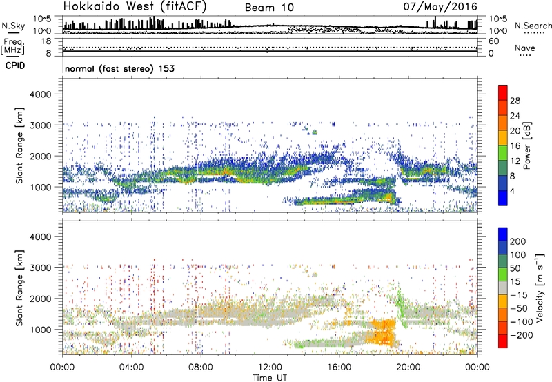The image size is (552, 382).
Task: Click the '3000' tick in the velocity panel
Action: click(41, 268)
